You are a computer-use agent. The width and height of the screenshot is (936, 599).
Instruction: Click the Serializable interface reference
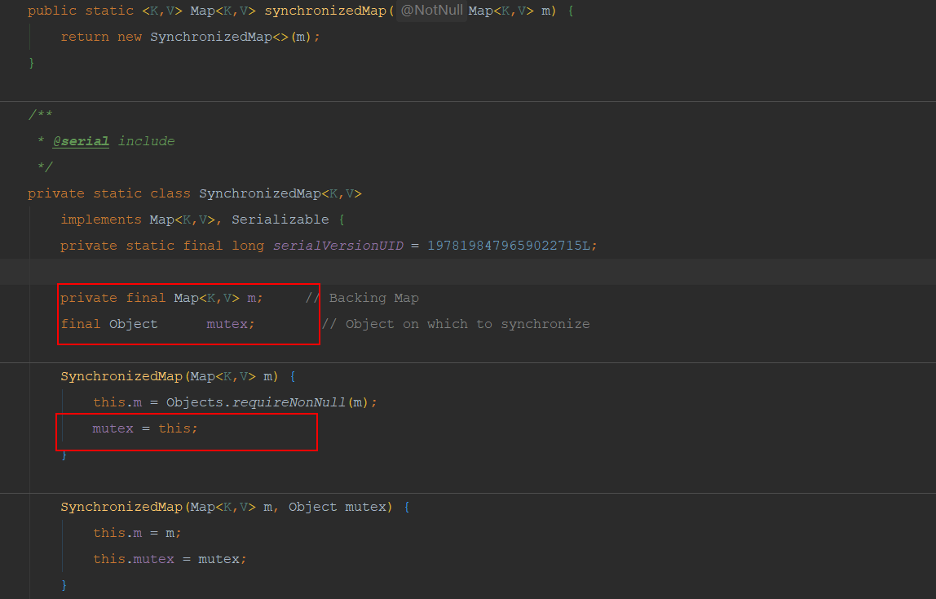(280, 219)
